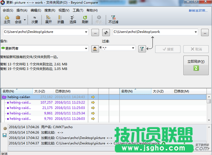Click the Accept (接受) button
Screen dimensions: 212x155
(168, 49)
